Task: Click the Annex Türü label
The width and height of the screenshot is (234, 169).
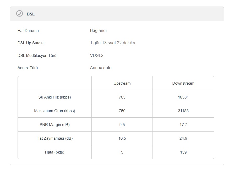Action: pos(28,68)
